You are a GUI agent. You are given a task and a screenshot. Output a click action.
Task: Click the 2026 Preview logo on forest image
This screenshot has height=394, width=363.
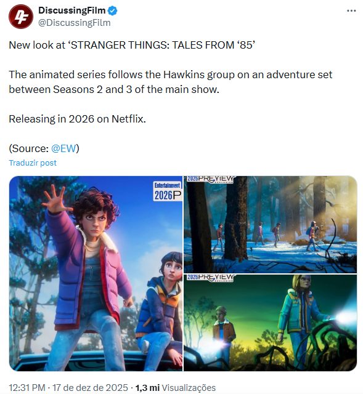click(211, 179)
